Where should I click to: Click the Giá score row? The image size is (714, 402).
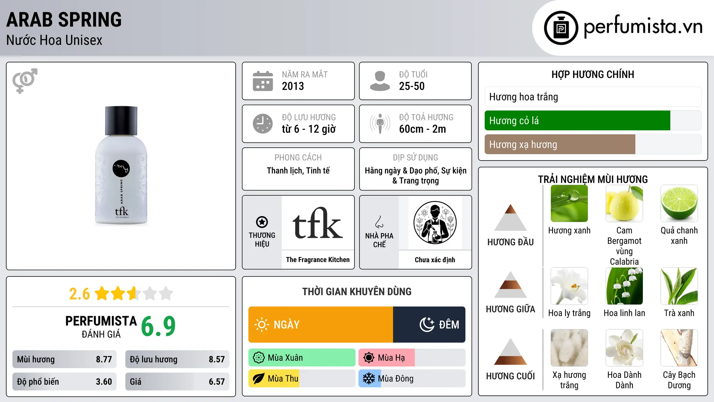pos(177,381)
